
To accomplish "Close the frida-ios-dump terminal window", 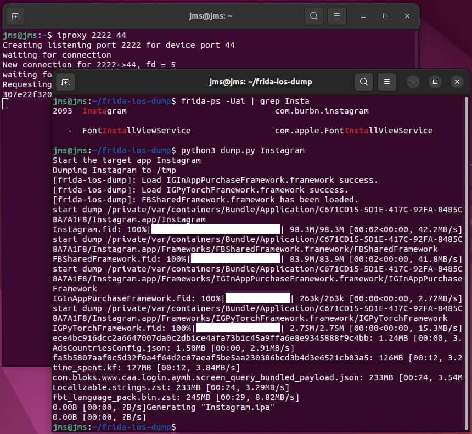I will tap(457, 82).
